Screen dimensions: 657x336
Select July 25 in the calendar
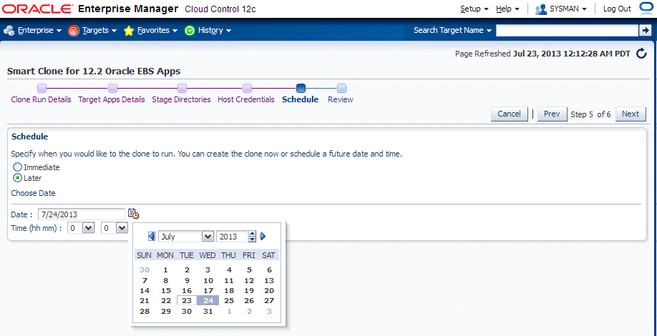[x=229, y=300]
